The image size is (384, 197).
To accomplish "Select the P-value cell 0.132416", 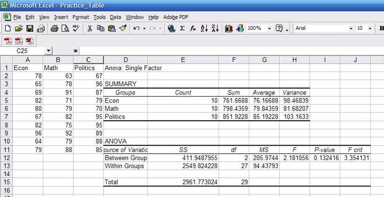I will [325, 158].
